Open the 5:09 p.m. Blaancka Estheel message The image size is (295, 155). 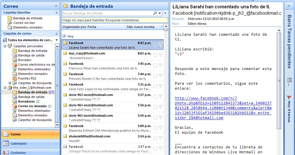pos(113,128)
